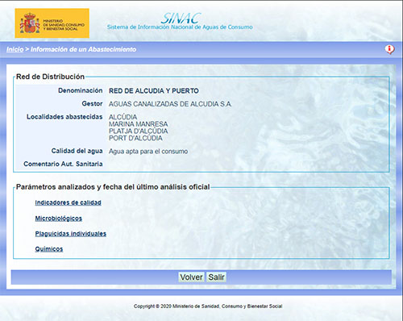
Task: Click the SINAC title logo
Action: 181,18
